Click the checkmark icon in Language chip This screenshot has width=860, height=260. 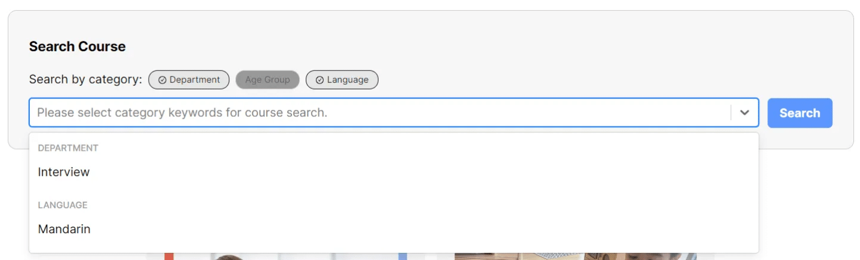[320, 80]
